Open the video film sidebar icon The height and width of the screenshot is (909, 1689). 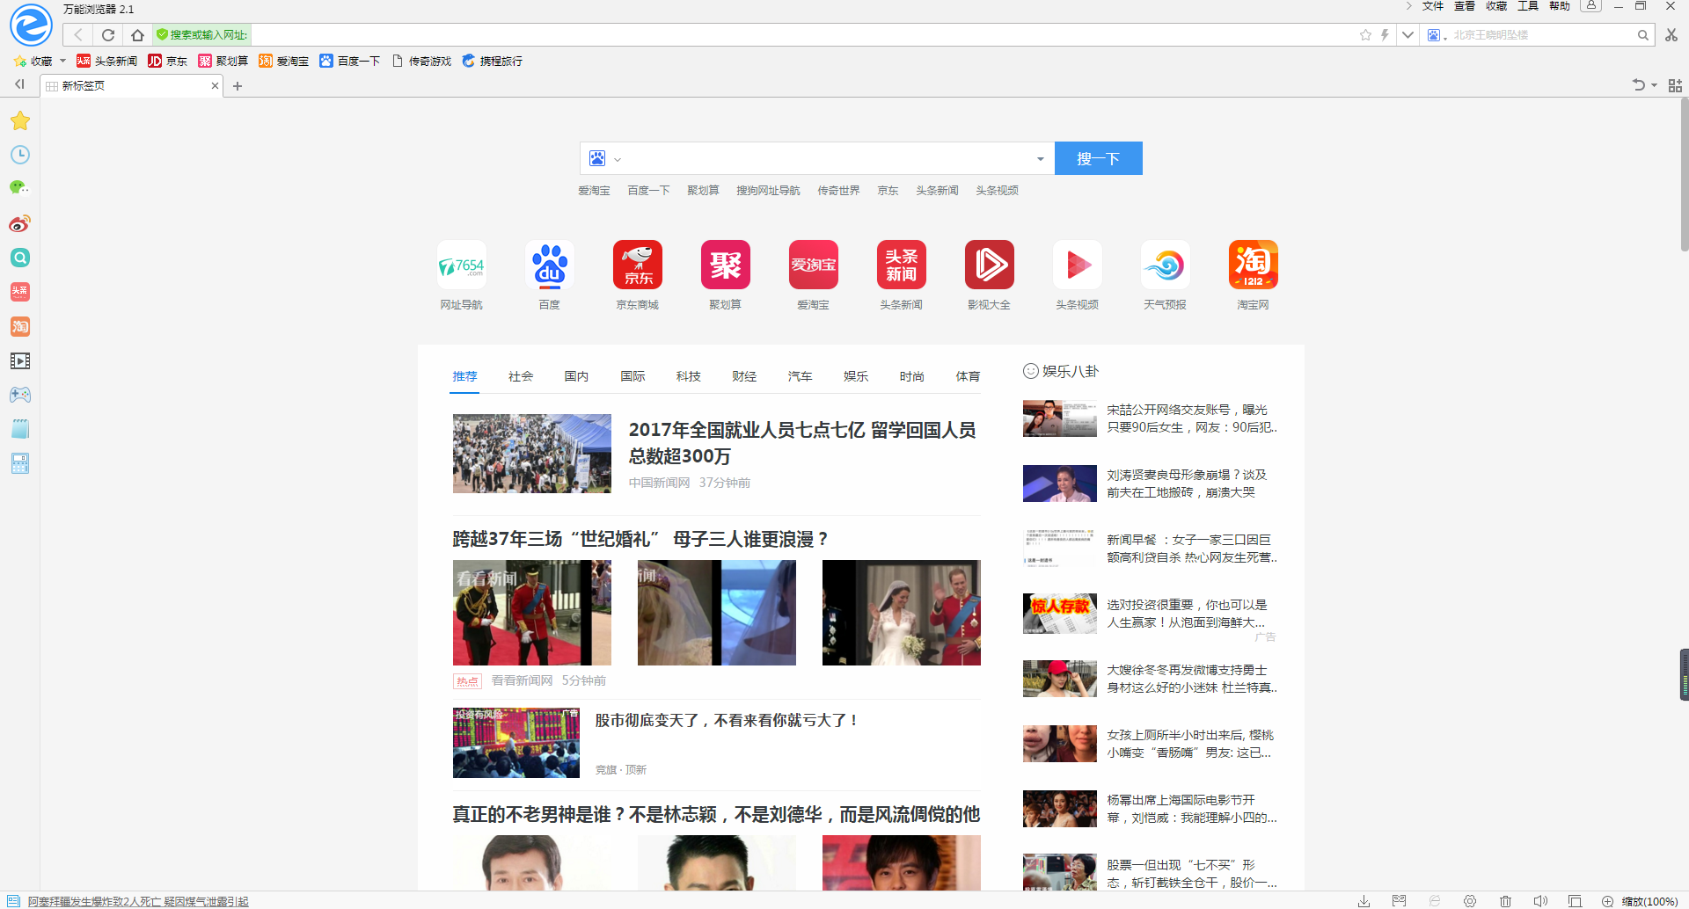click(20, 360)
